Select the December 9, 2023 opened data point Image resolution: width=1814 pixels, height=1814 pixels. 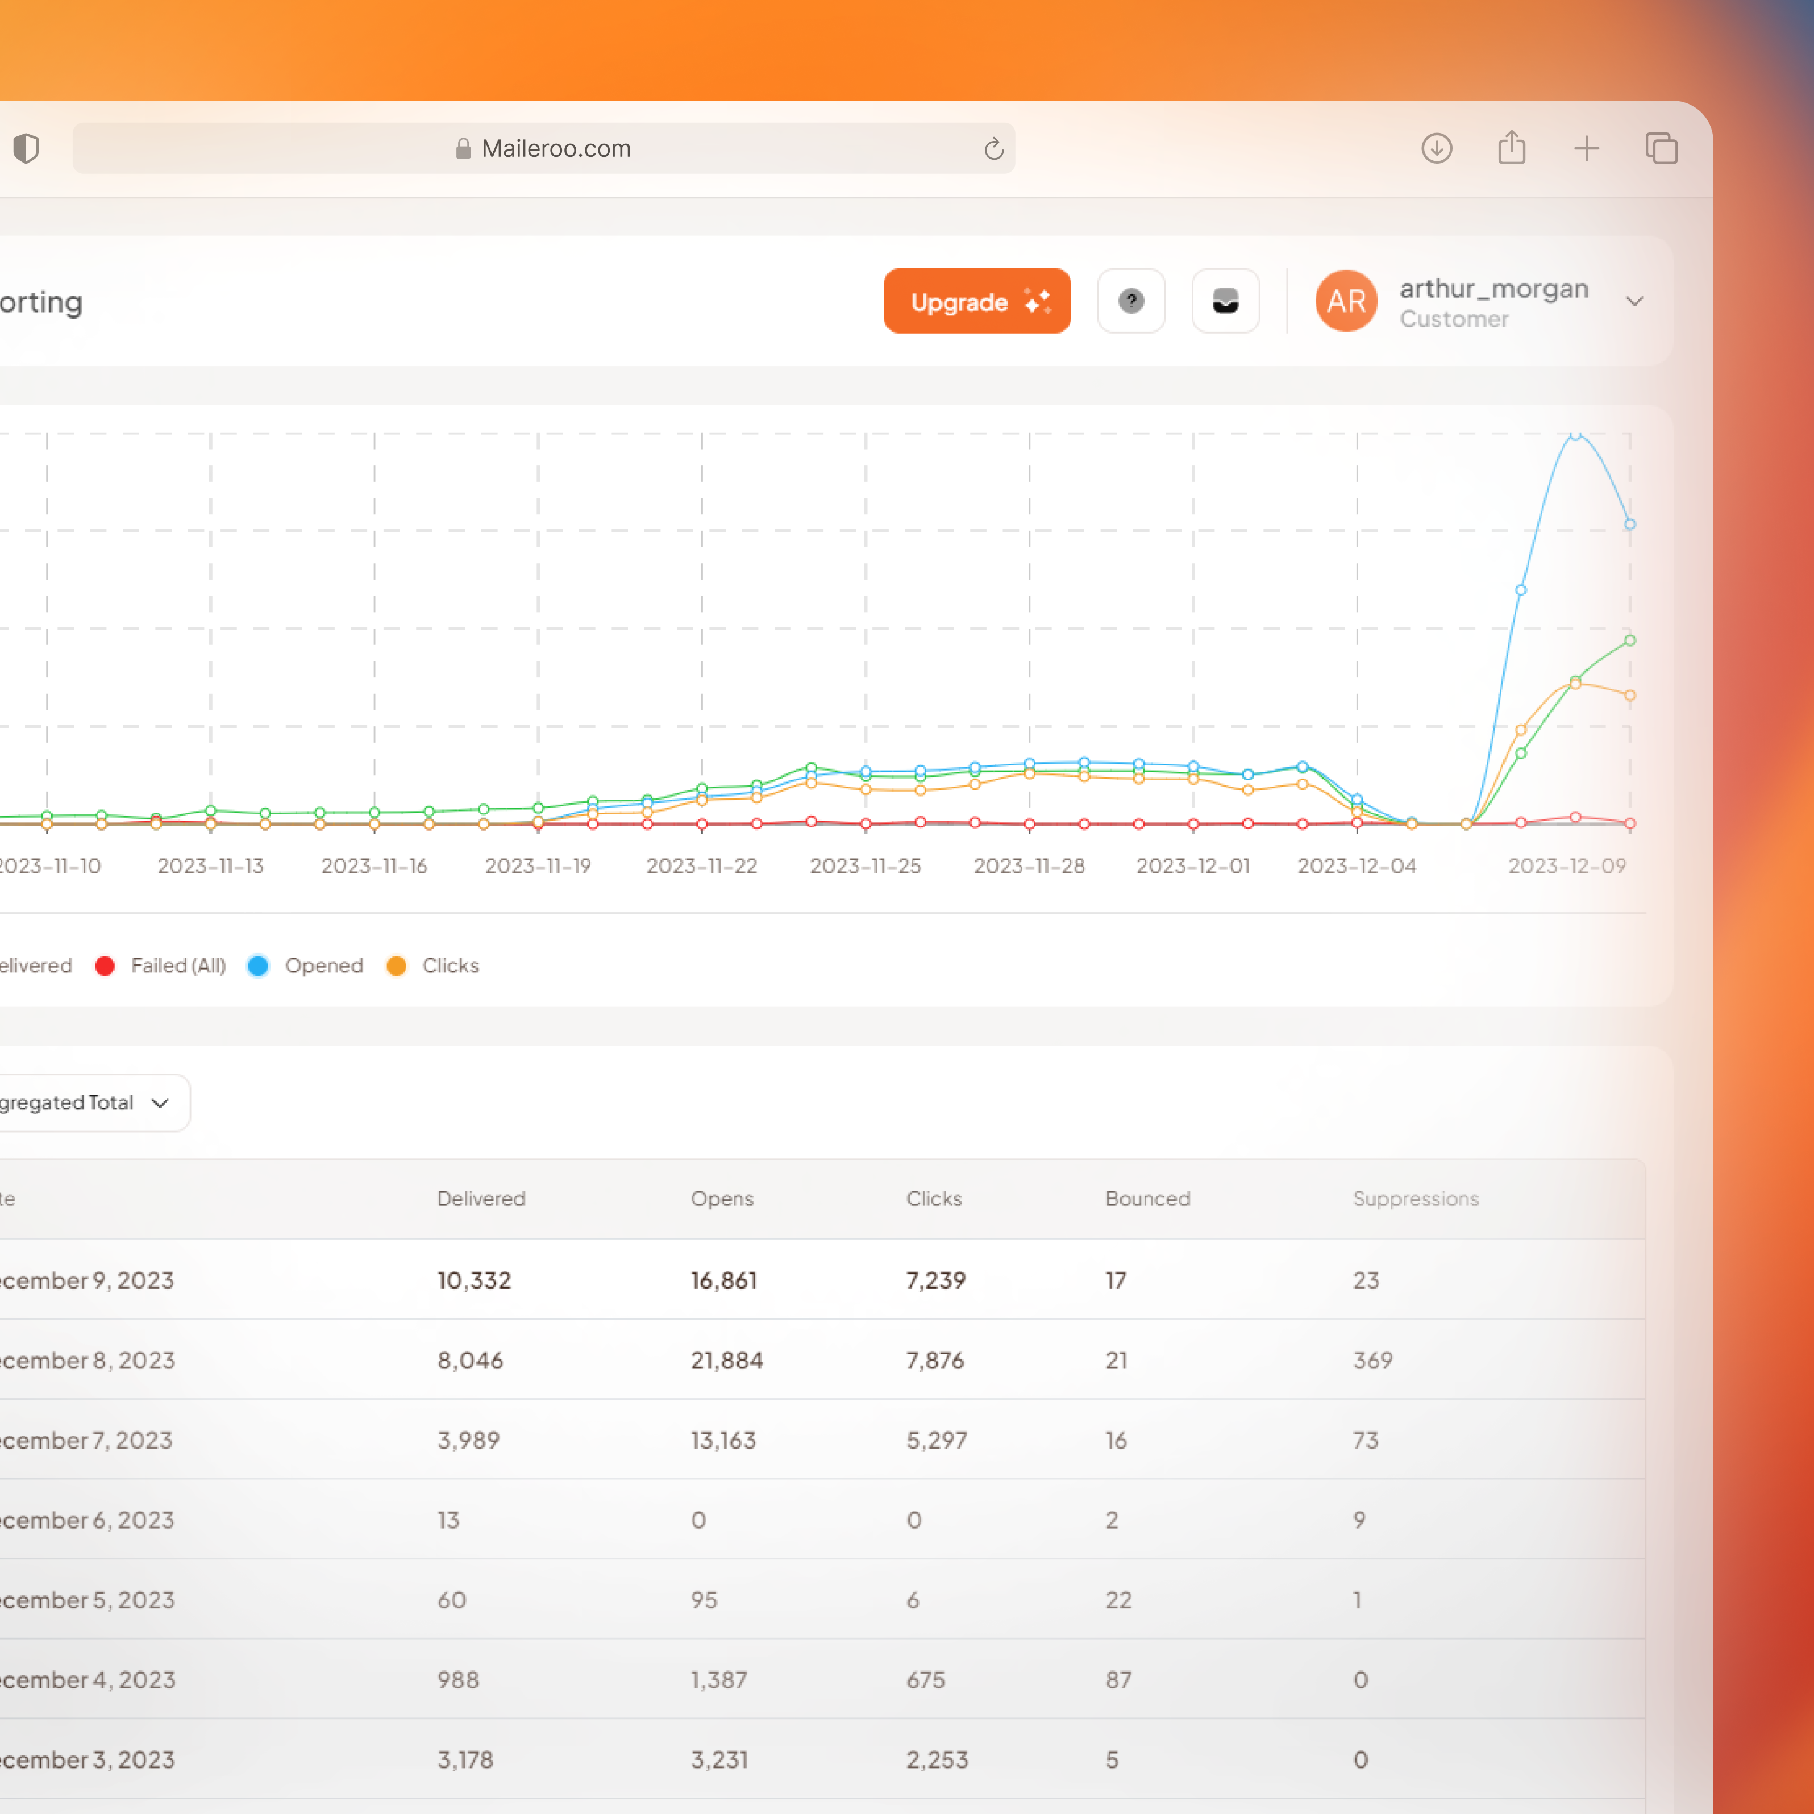point(1630,525)
